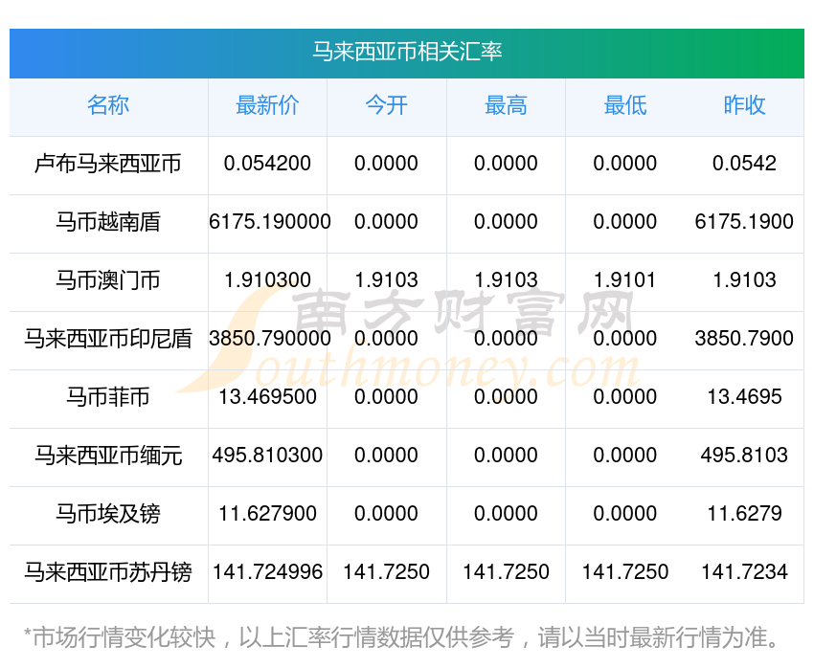Image resolution: width=814 pixels, height=668 pixels.
Task: Click previous close value 11.6279
Action: coord(744,514)
